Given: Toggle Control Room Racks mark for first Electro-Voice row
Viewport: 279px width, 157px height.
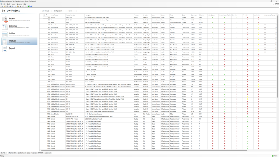Looking at the screenshot, I should (225, 25).
